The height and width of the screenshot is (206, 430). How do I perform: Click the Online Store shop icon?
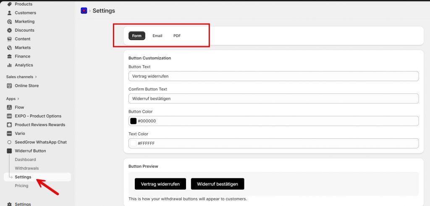click(x=10, y=86)
